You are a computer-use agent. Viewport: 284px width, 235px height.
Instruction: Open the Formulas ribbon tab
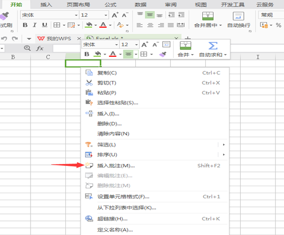click(110, 5)
